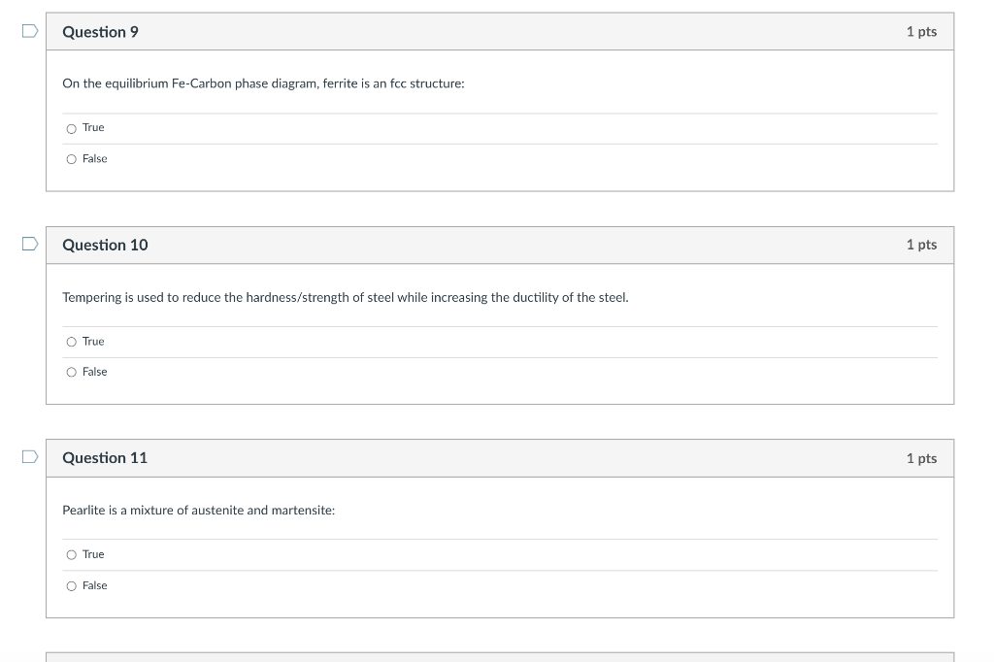This screenshot has width=994, height=662.
Task: Click the "1 pts" label on Question 9
Action: click(921, 32)
